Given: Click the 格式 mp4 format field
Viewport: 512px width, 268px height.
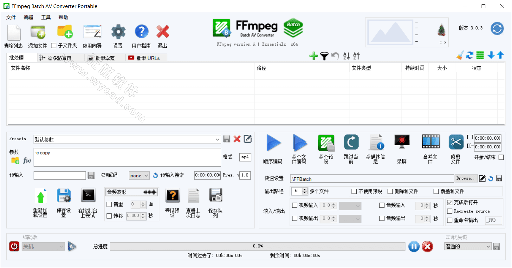Looking at the screenshot, I should [245, 157].
